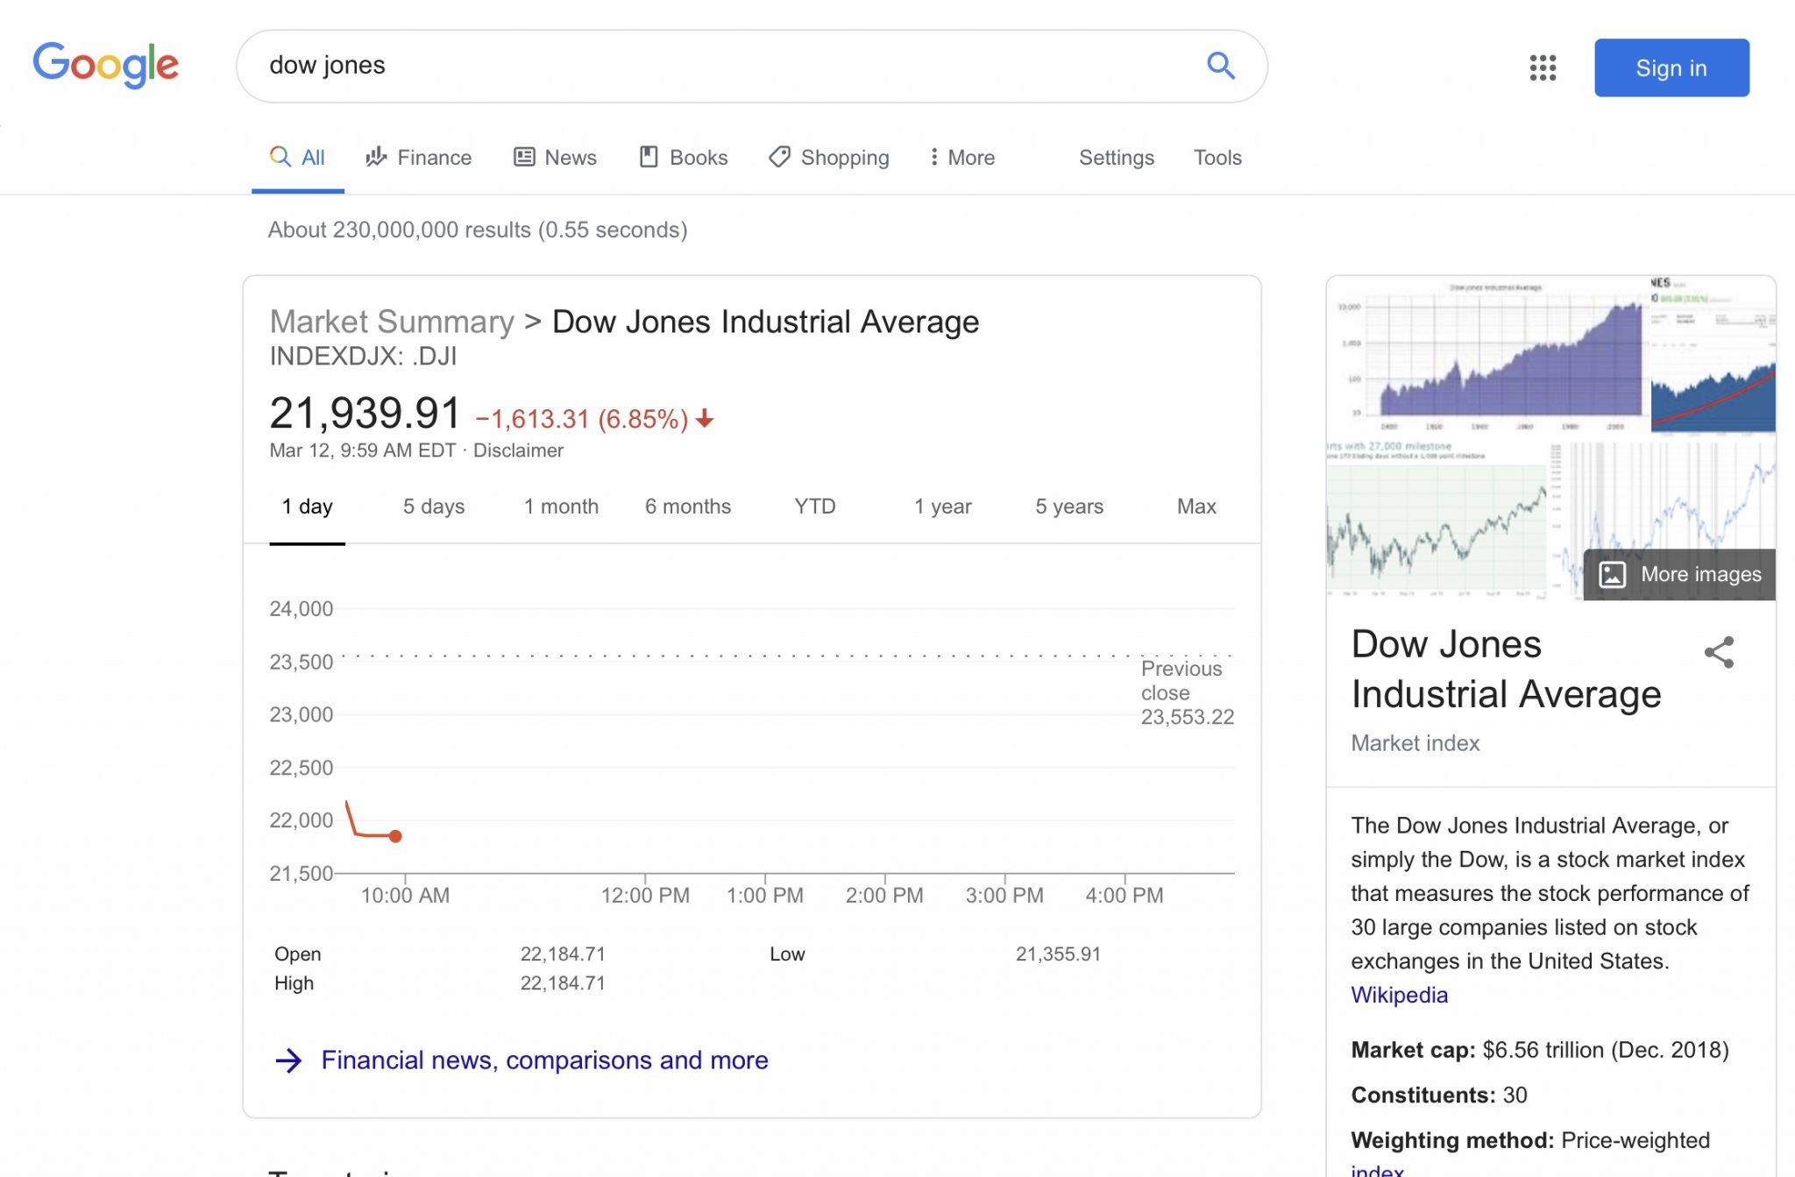Click the Market Summary breadcrumb link
The width and height of the screenshot is (1795, 1177).
392,322
